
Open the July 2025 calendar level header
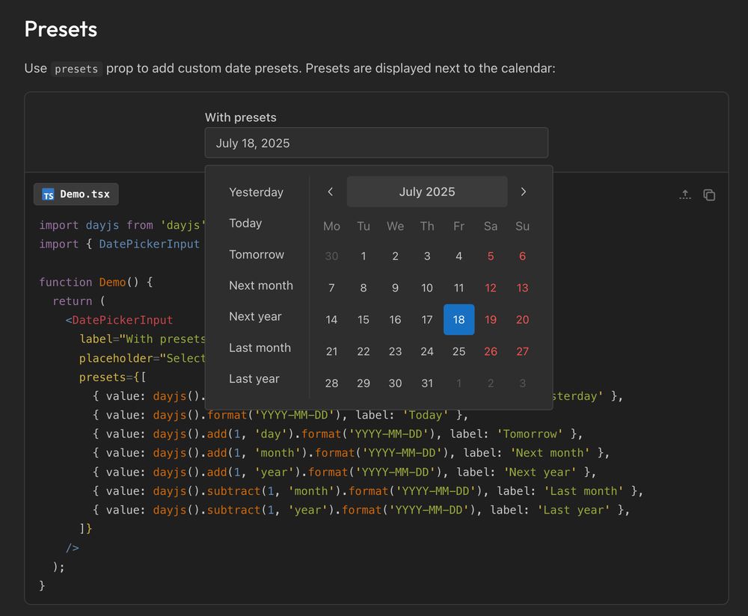point(427,191)
